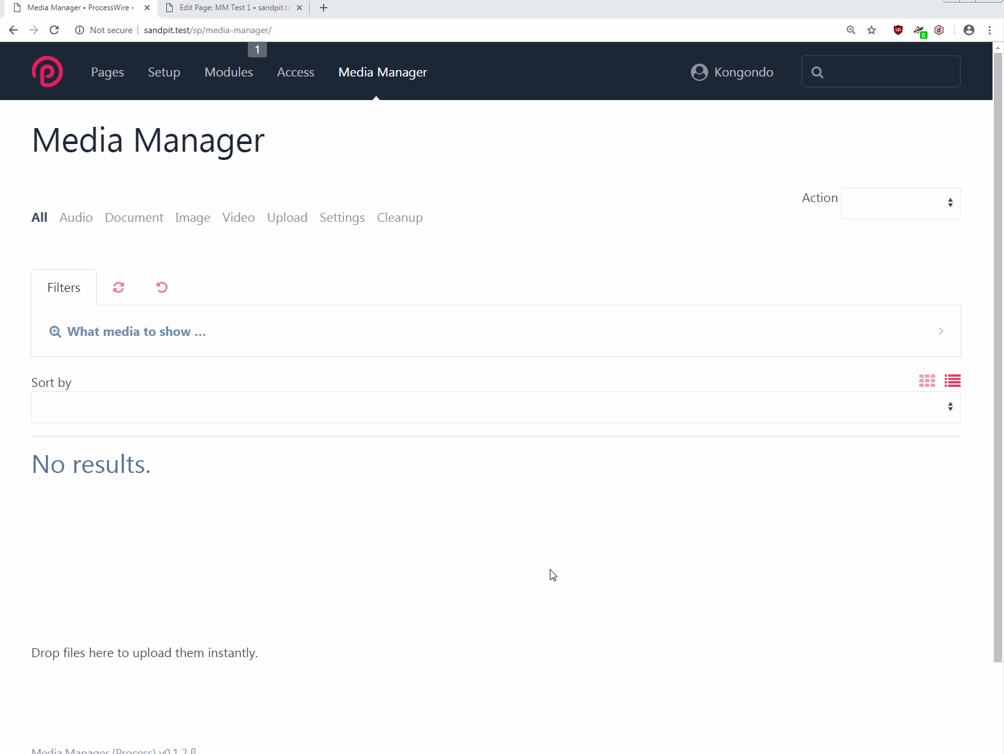Open a new browser tab
Viewport: 1004px width, 754px height.
click(324, 8)
